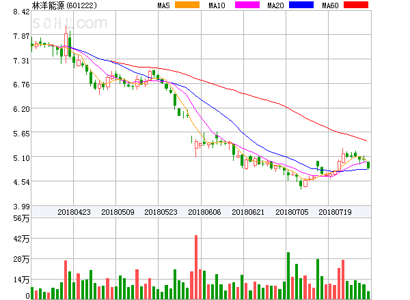The image size is (410, 300).
Task: Click the magenta MA10 legend swatch
Action: pos(247,5)
